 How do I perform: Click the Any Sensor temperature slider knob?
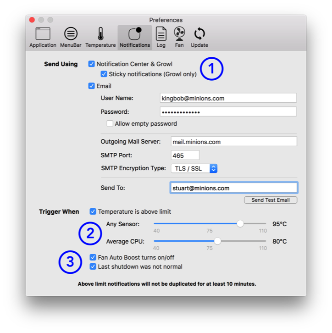240,224
